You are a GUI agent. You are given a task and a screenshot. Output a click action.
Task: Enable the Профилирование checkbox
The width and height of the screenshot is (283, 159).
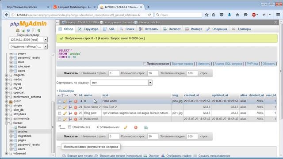tap(145, 64)
